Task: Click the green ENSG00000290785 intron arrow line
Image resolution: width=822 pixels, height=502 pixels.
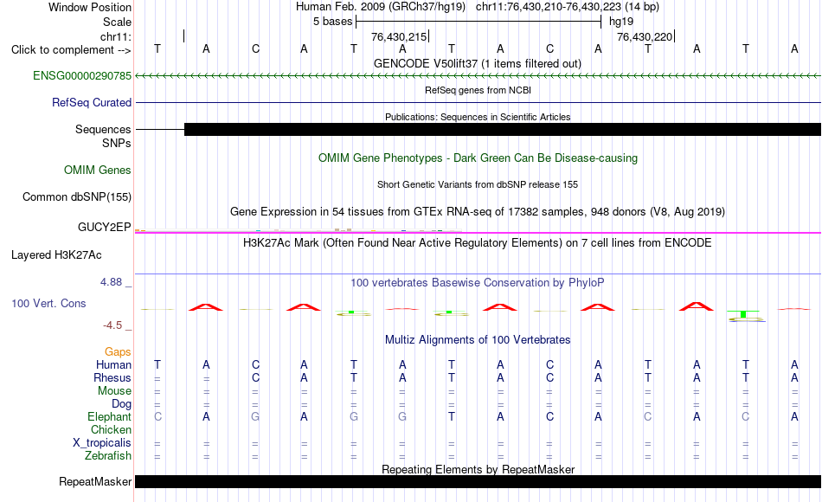Action: click(478, 76)
